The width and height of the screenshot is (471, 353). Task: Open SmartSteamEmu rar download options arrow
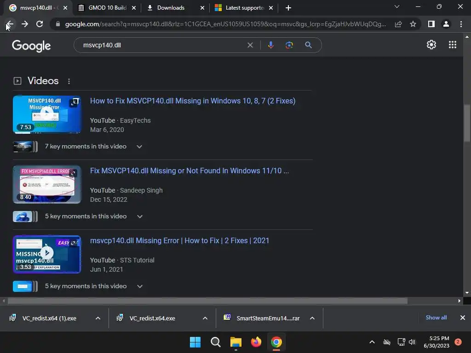(312, 318)
